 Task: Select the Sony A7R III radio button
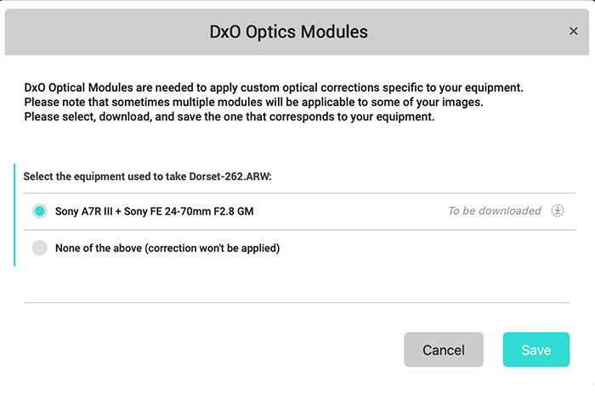click(39, 211)
